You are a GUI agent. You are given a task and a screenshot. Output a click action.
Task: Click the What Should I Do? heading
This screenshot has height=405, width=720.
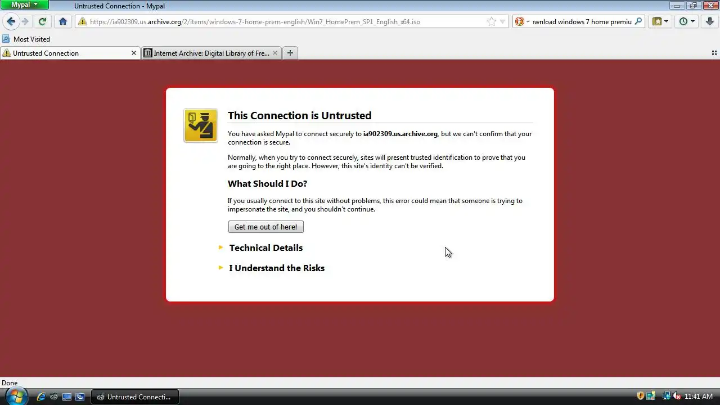click(x=267, y=183)
